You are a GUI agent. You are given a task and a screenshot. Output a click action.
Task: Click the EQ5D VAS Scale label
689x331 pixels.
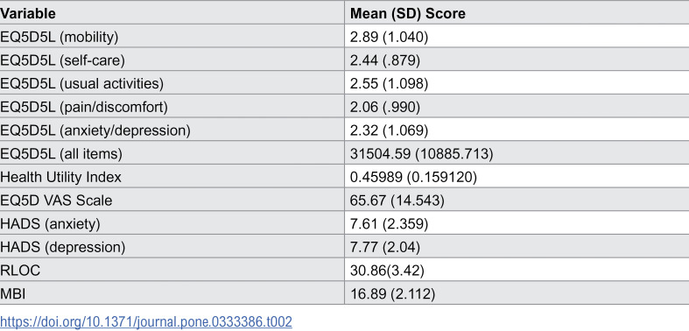(56, 201)
